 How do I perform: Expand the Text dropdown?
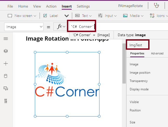coord(90,16)
